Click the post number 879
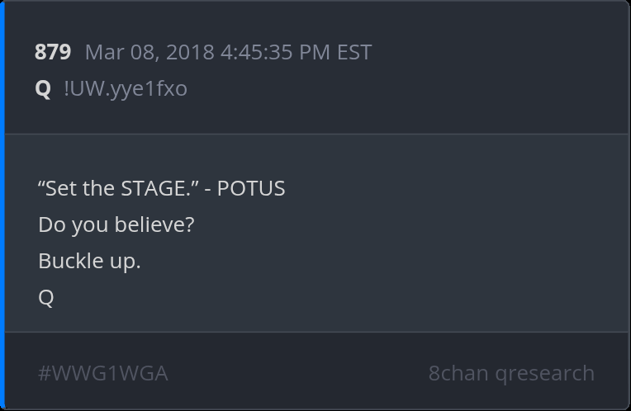The image size is (631, 411). click(x=53, y=52)
